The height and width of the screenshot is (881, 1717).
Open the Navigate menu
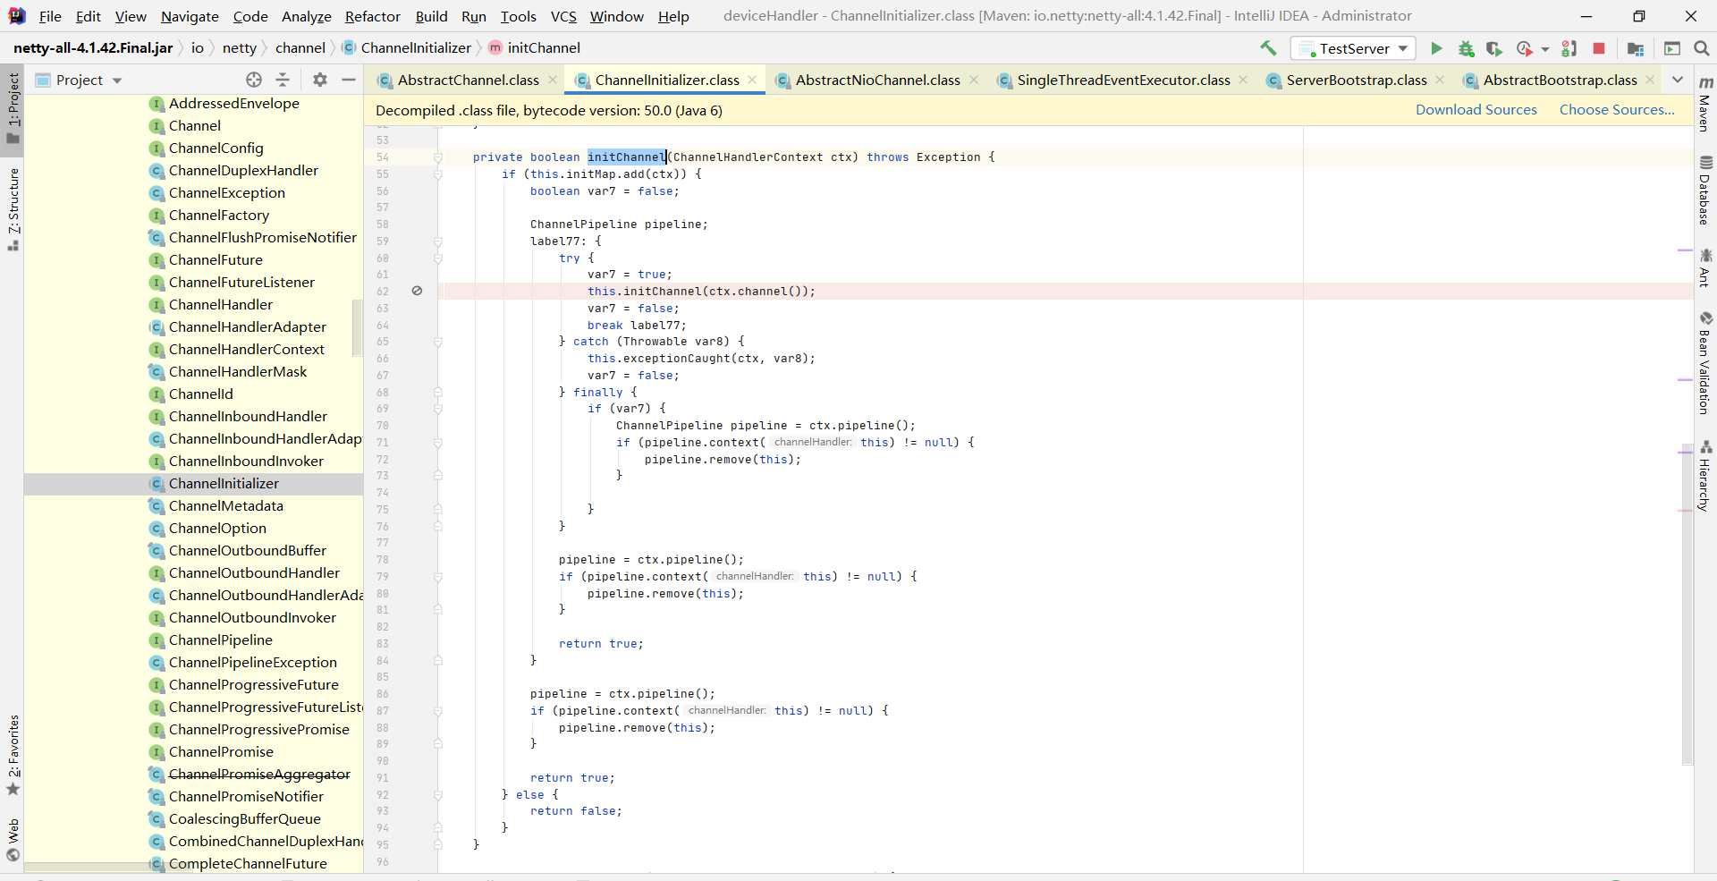190,16
